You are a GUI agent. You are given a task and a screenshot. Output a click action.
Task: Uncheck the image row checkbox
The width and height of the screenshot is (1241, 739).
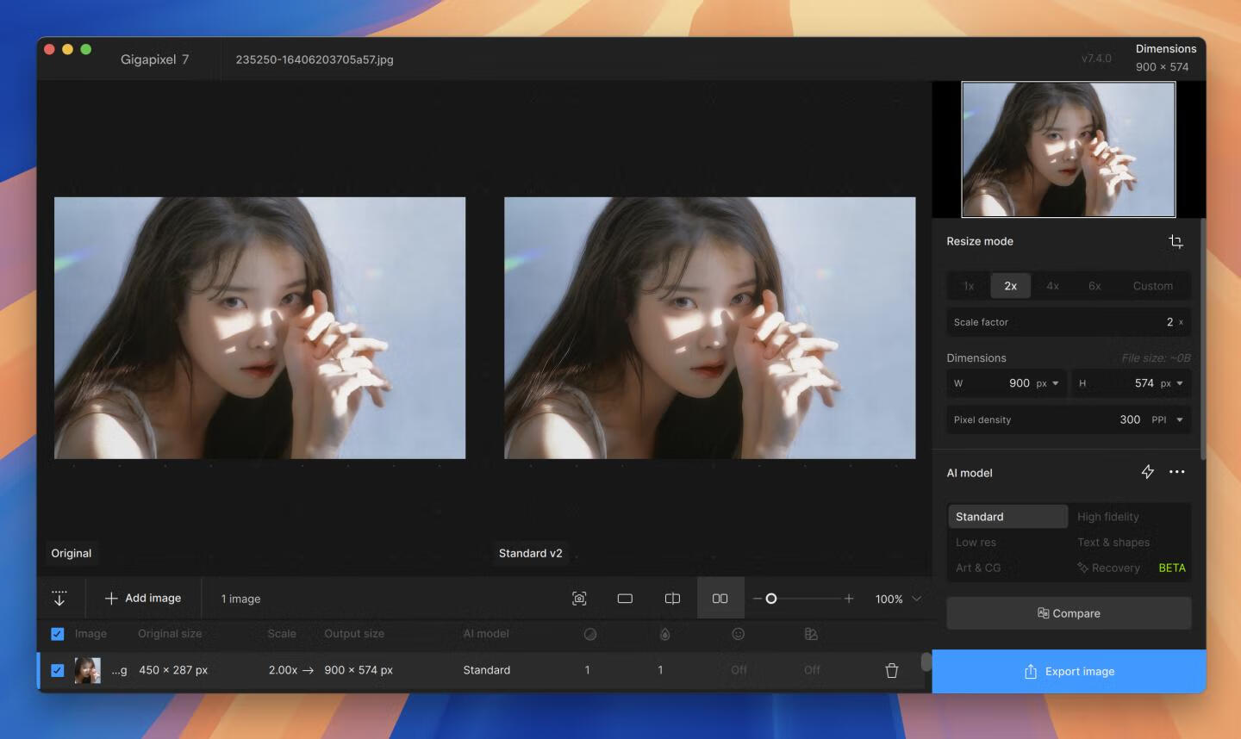pos(57,669)
